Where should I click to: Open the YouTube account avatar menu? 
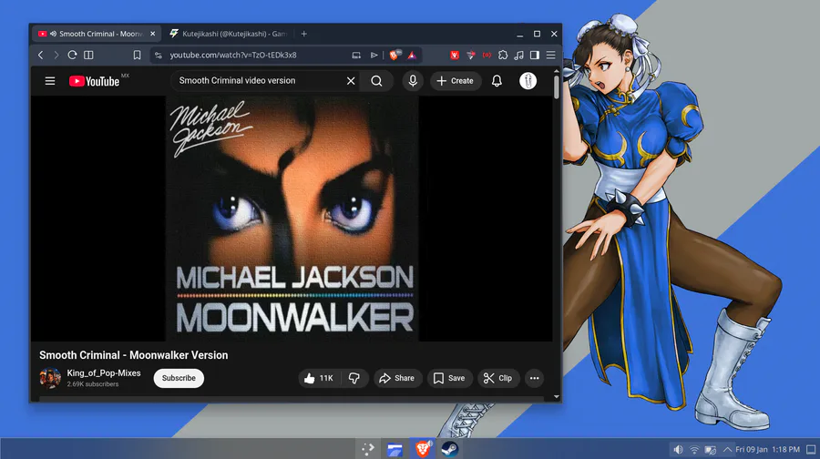tap(528, 81)
